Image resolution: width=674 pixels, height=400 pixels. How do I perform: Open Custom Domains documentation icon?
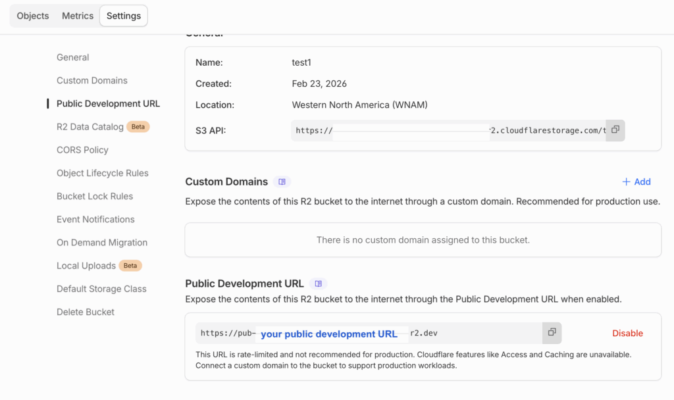pos(282,182)
